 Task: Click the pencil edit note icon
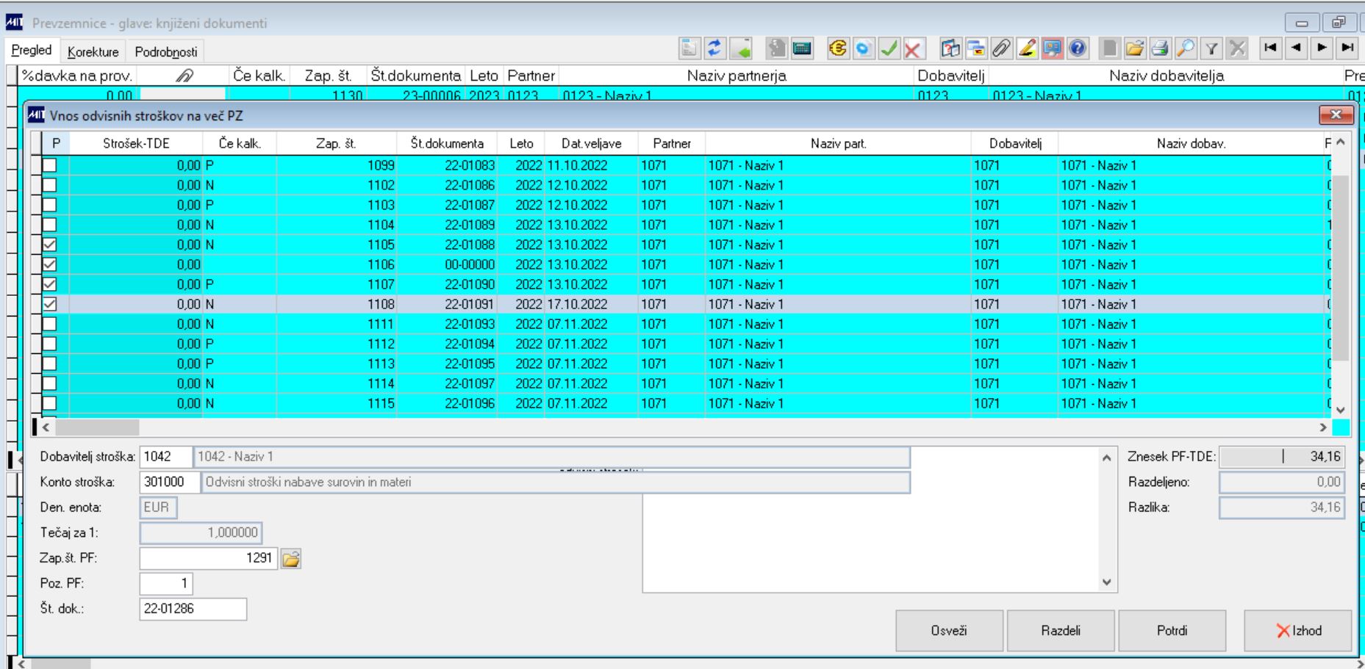coord(1027,49)
